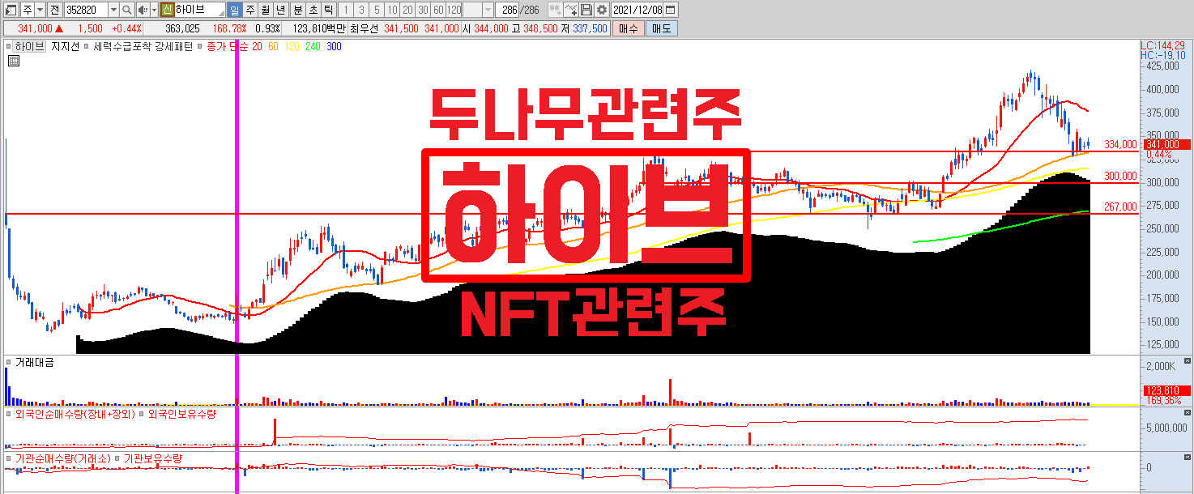Click the 267,000 support line label
Image resolution: width=1194 pixels, height=494 pixels.
click(x=1120, y=207)
